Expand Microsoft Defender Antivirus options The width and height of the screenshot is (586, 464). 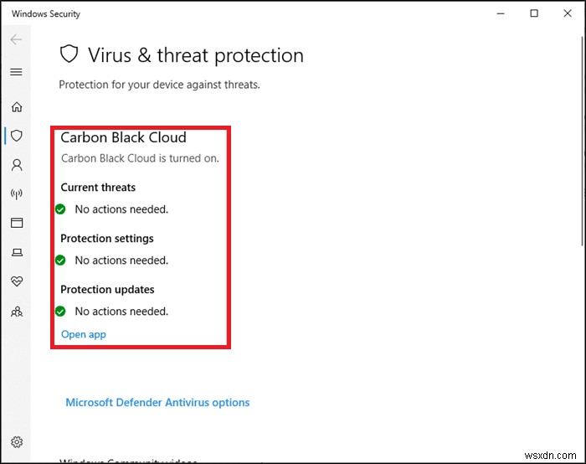[157, 403]
